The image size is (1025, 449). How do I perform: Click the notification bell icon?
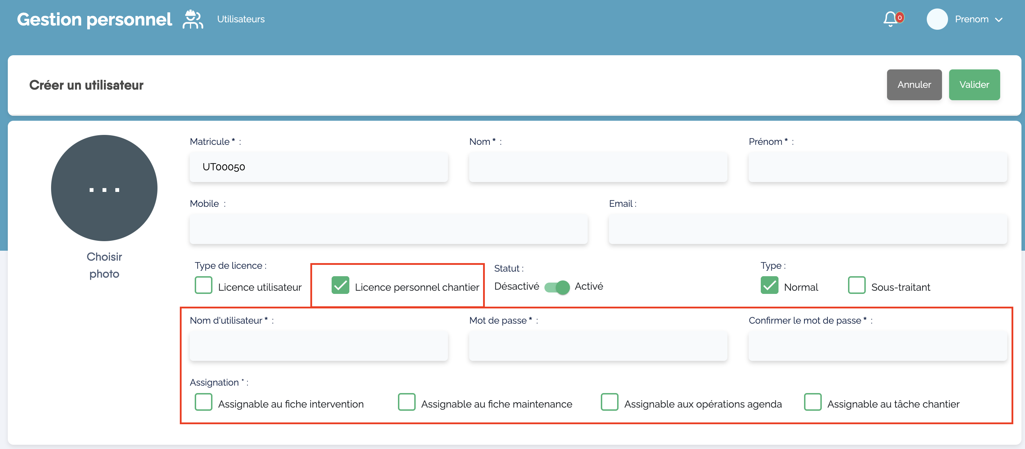890,19
